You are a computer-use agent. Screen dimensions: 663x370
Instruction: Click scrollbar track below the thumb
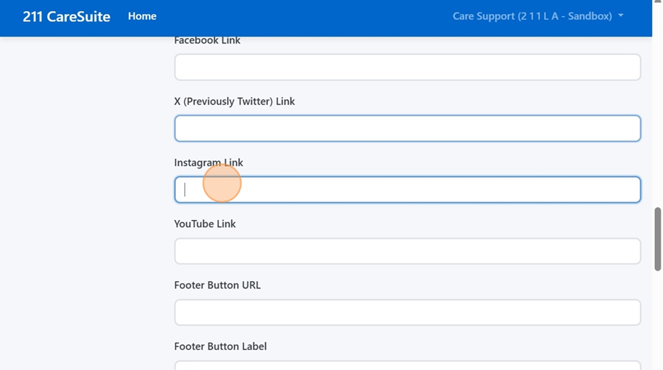tap(657, 324)
